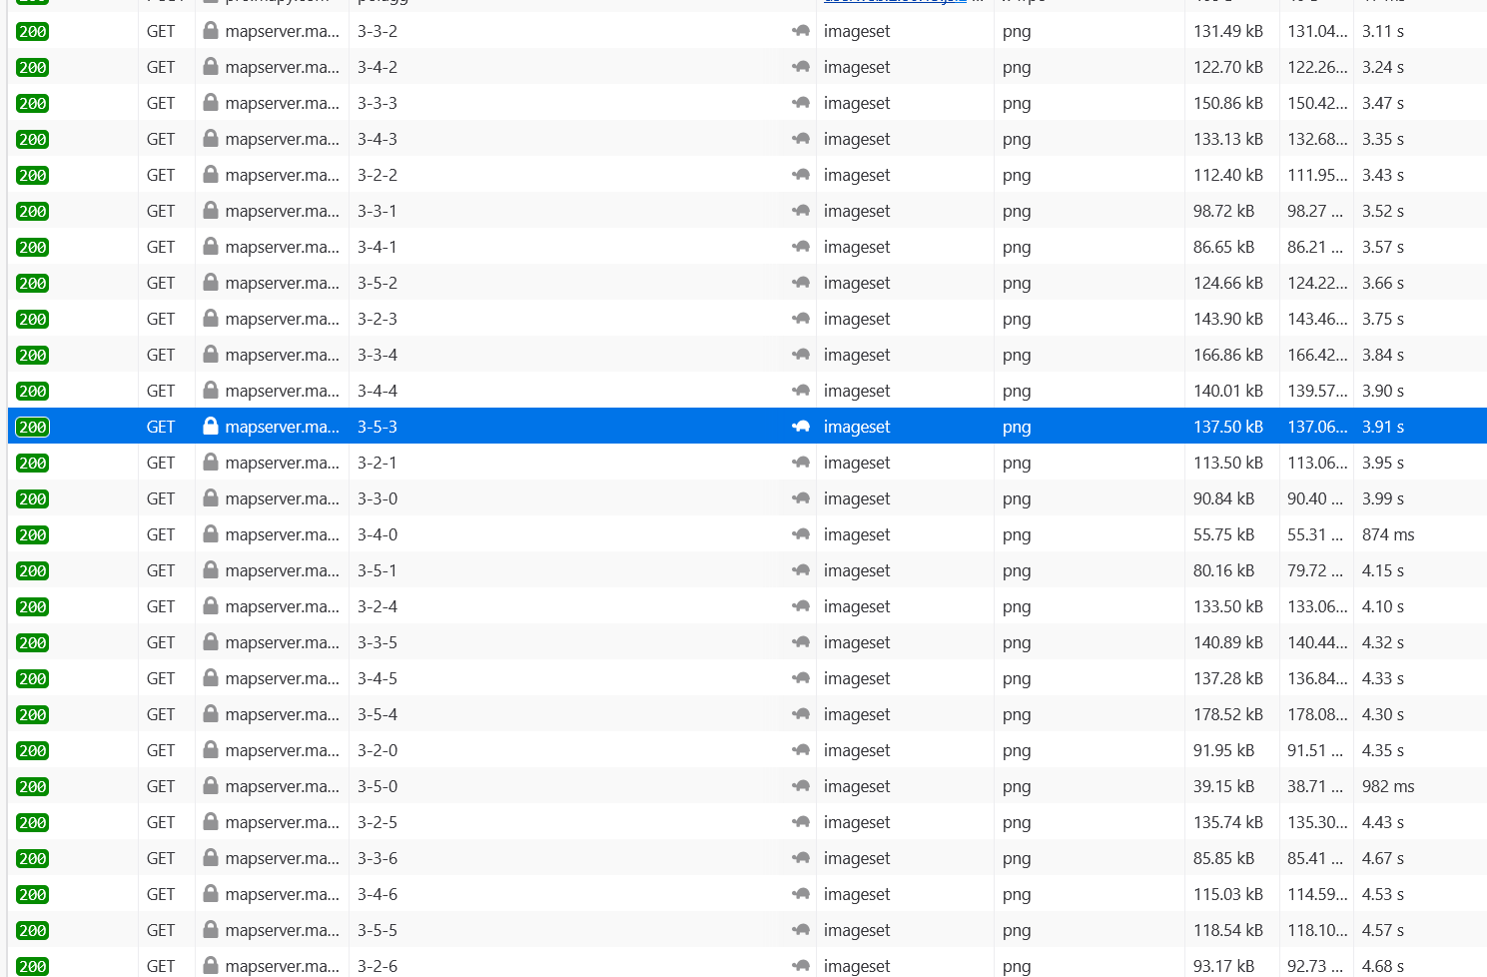This screenshot has height=977, width=1487.
Task: Click the lock icon for the 3-5-4 request
Action: coord(211,714)
